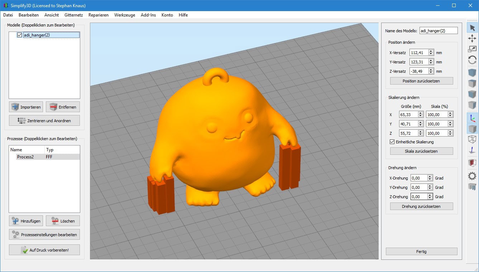Switch to wireframe cube view
Viewport: 479px width, 272px height.
click(472, 139)
